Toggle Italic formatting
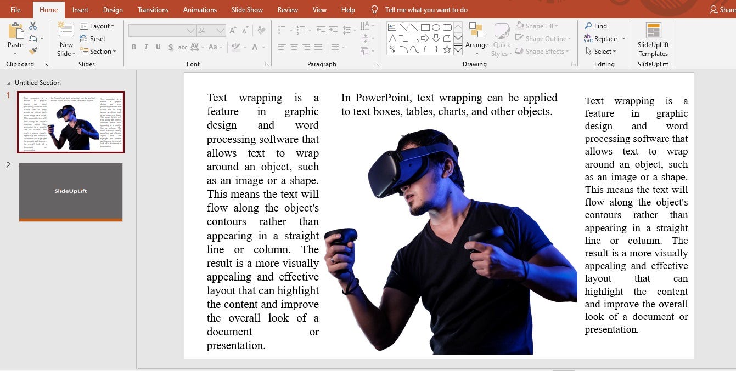 (x=146, y=48)
